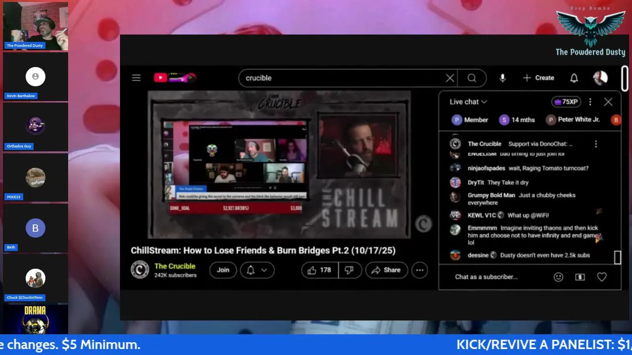
Task: Select the 14 mths chip in chat
Action: [517, 120]
